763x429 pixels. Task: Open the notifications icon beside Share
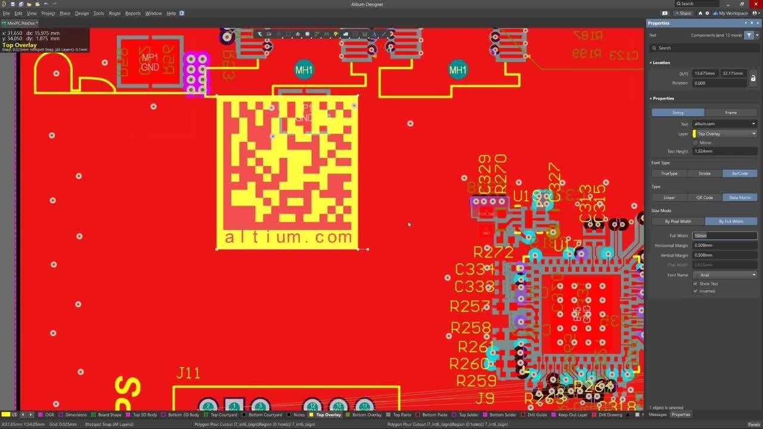[x=665, y=13]
